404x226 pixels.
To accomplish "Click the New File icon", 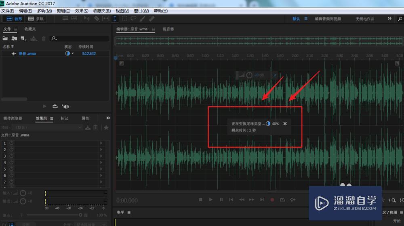I will click(23, 38).
